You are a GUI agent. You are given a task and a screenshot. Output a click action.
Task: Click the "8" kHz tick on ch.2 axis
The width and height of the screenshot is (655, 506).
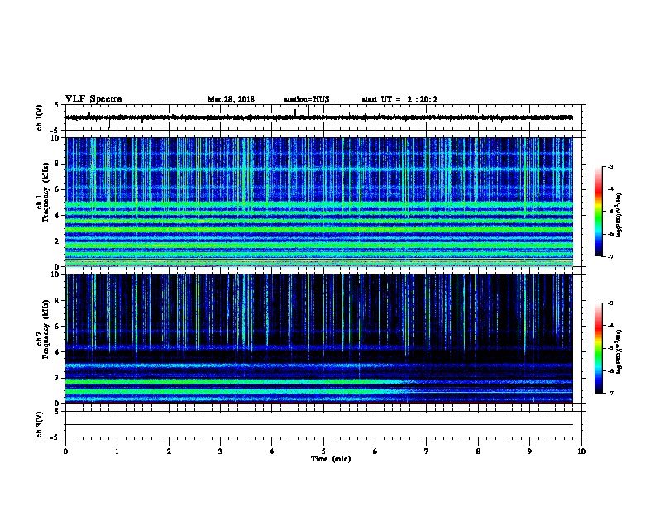tap(58, 301)
